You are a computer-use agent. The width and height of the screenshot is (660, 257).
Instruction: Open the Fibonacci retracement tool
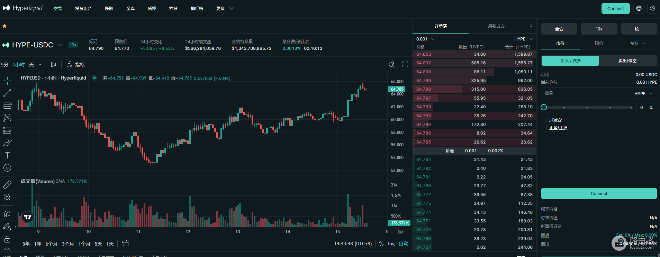click(7, 105)
